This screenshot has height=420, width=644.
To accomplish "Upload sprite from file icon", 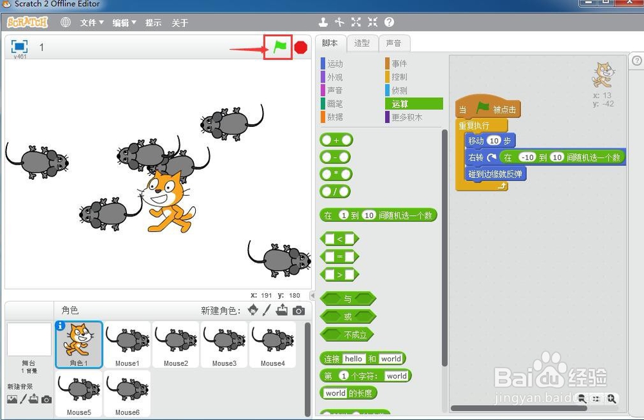I will pos(282,310).
